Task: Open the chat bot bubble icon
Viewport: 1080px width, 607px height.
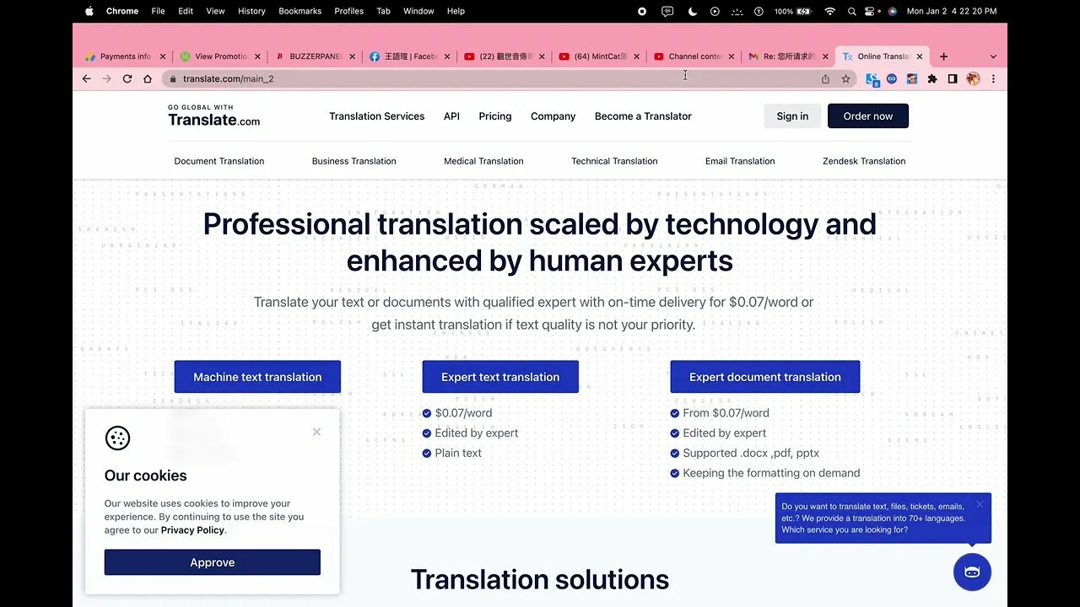Action: [972, 572]
